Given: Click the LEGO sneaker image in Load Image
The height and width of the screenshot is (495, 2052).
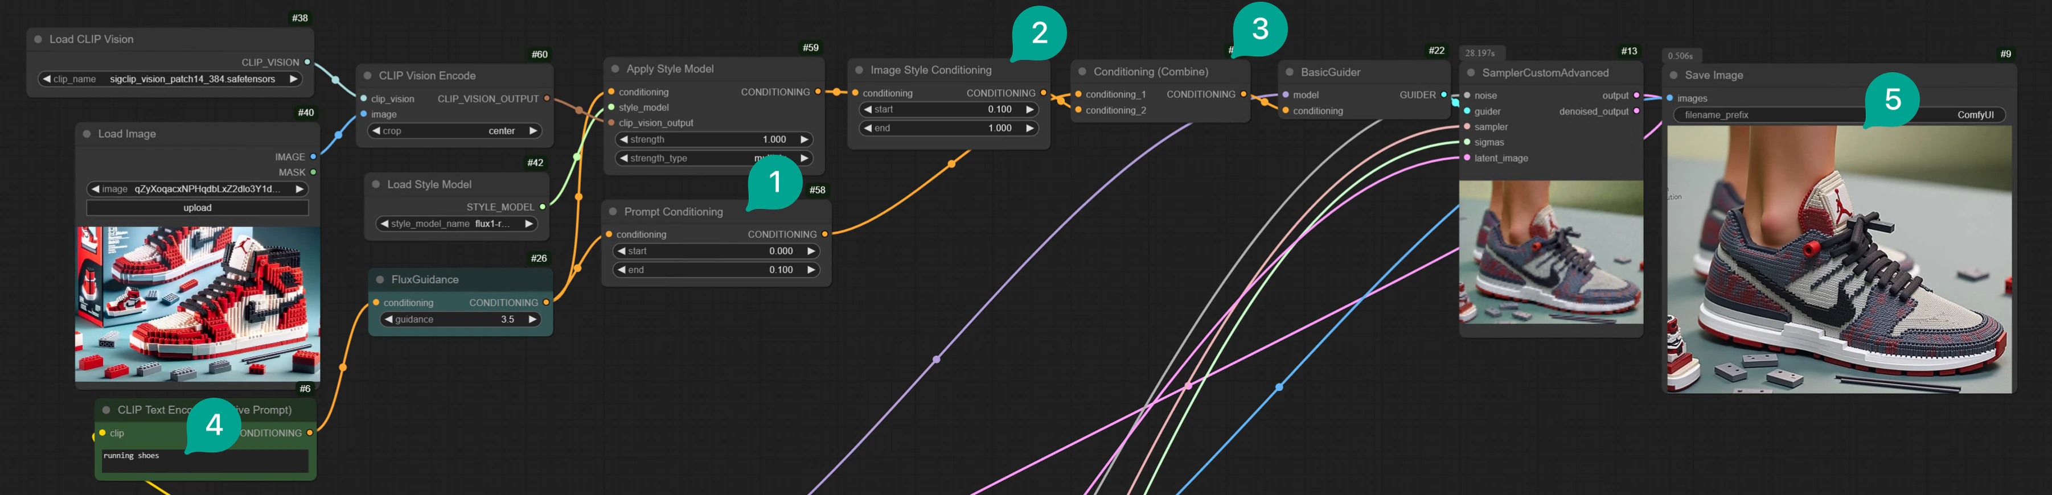Looking at the screenshot, I should 198,304.
